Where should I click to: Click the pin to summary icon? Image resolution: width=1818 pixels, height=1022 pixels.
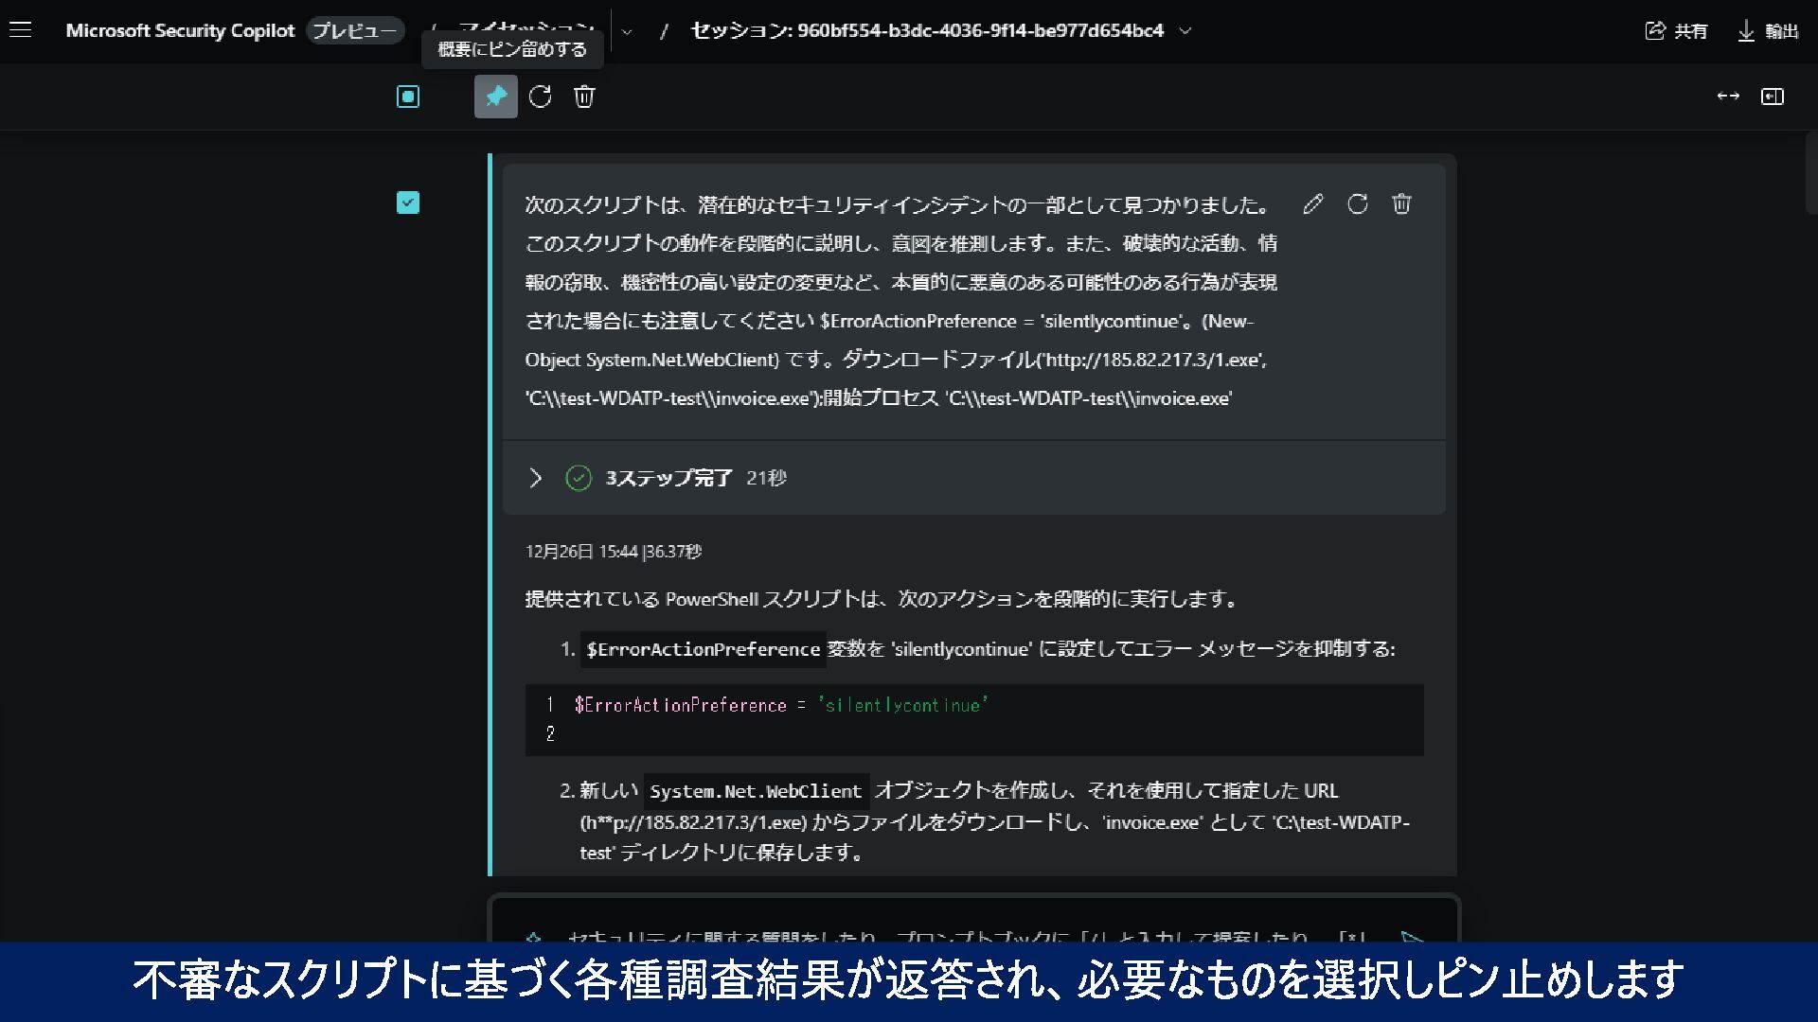(495, 97)
